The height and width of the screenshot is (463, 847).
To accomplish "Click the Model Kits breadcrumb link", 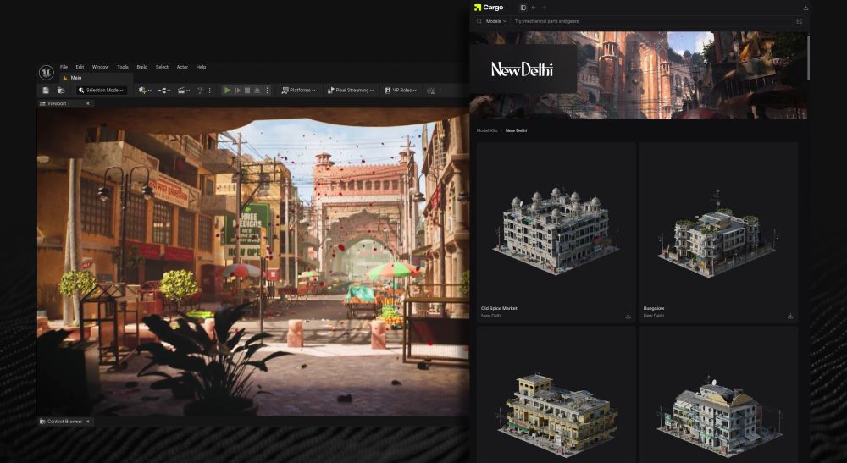I will pyautogui.click(x=487, y=130).
